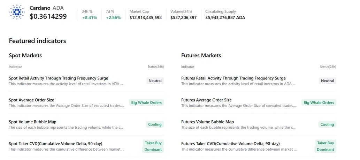Image resolution: width=360 pixels, height=160 pixels.
Task: Open Futures Retail Activity Through Trading Frequency Surge
Action: (x=233, y=78)
